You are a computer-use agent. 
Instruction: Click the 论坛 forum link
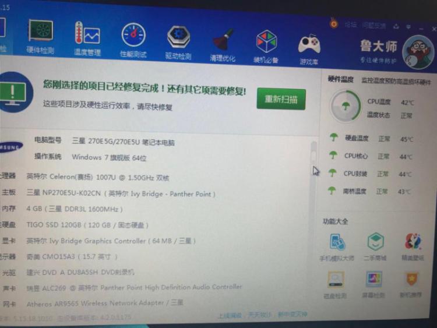(x=351, y=25)
